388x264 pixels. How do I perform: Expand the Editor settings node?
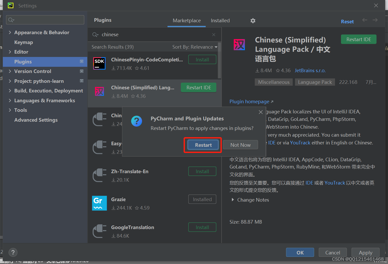(x=10, y=52)
